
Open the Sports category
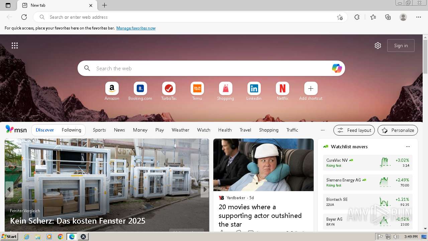[x=99, y=130]
